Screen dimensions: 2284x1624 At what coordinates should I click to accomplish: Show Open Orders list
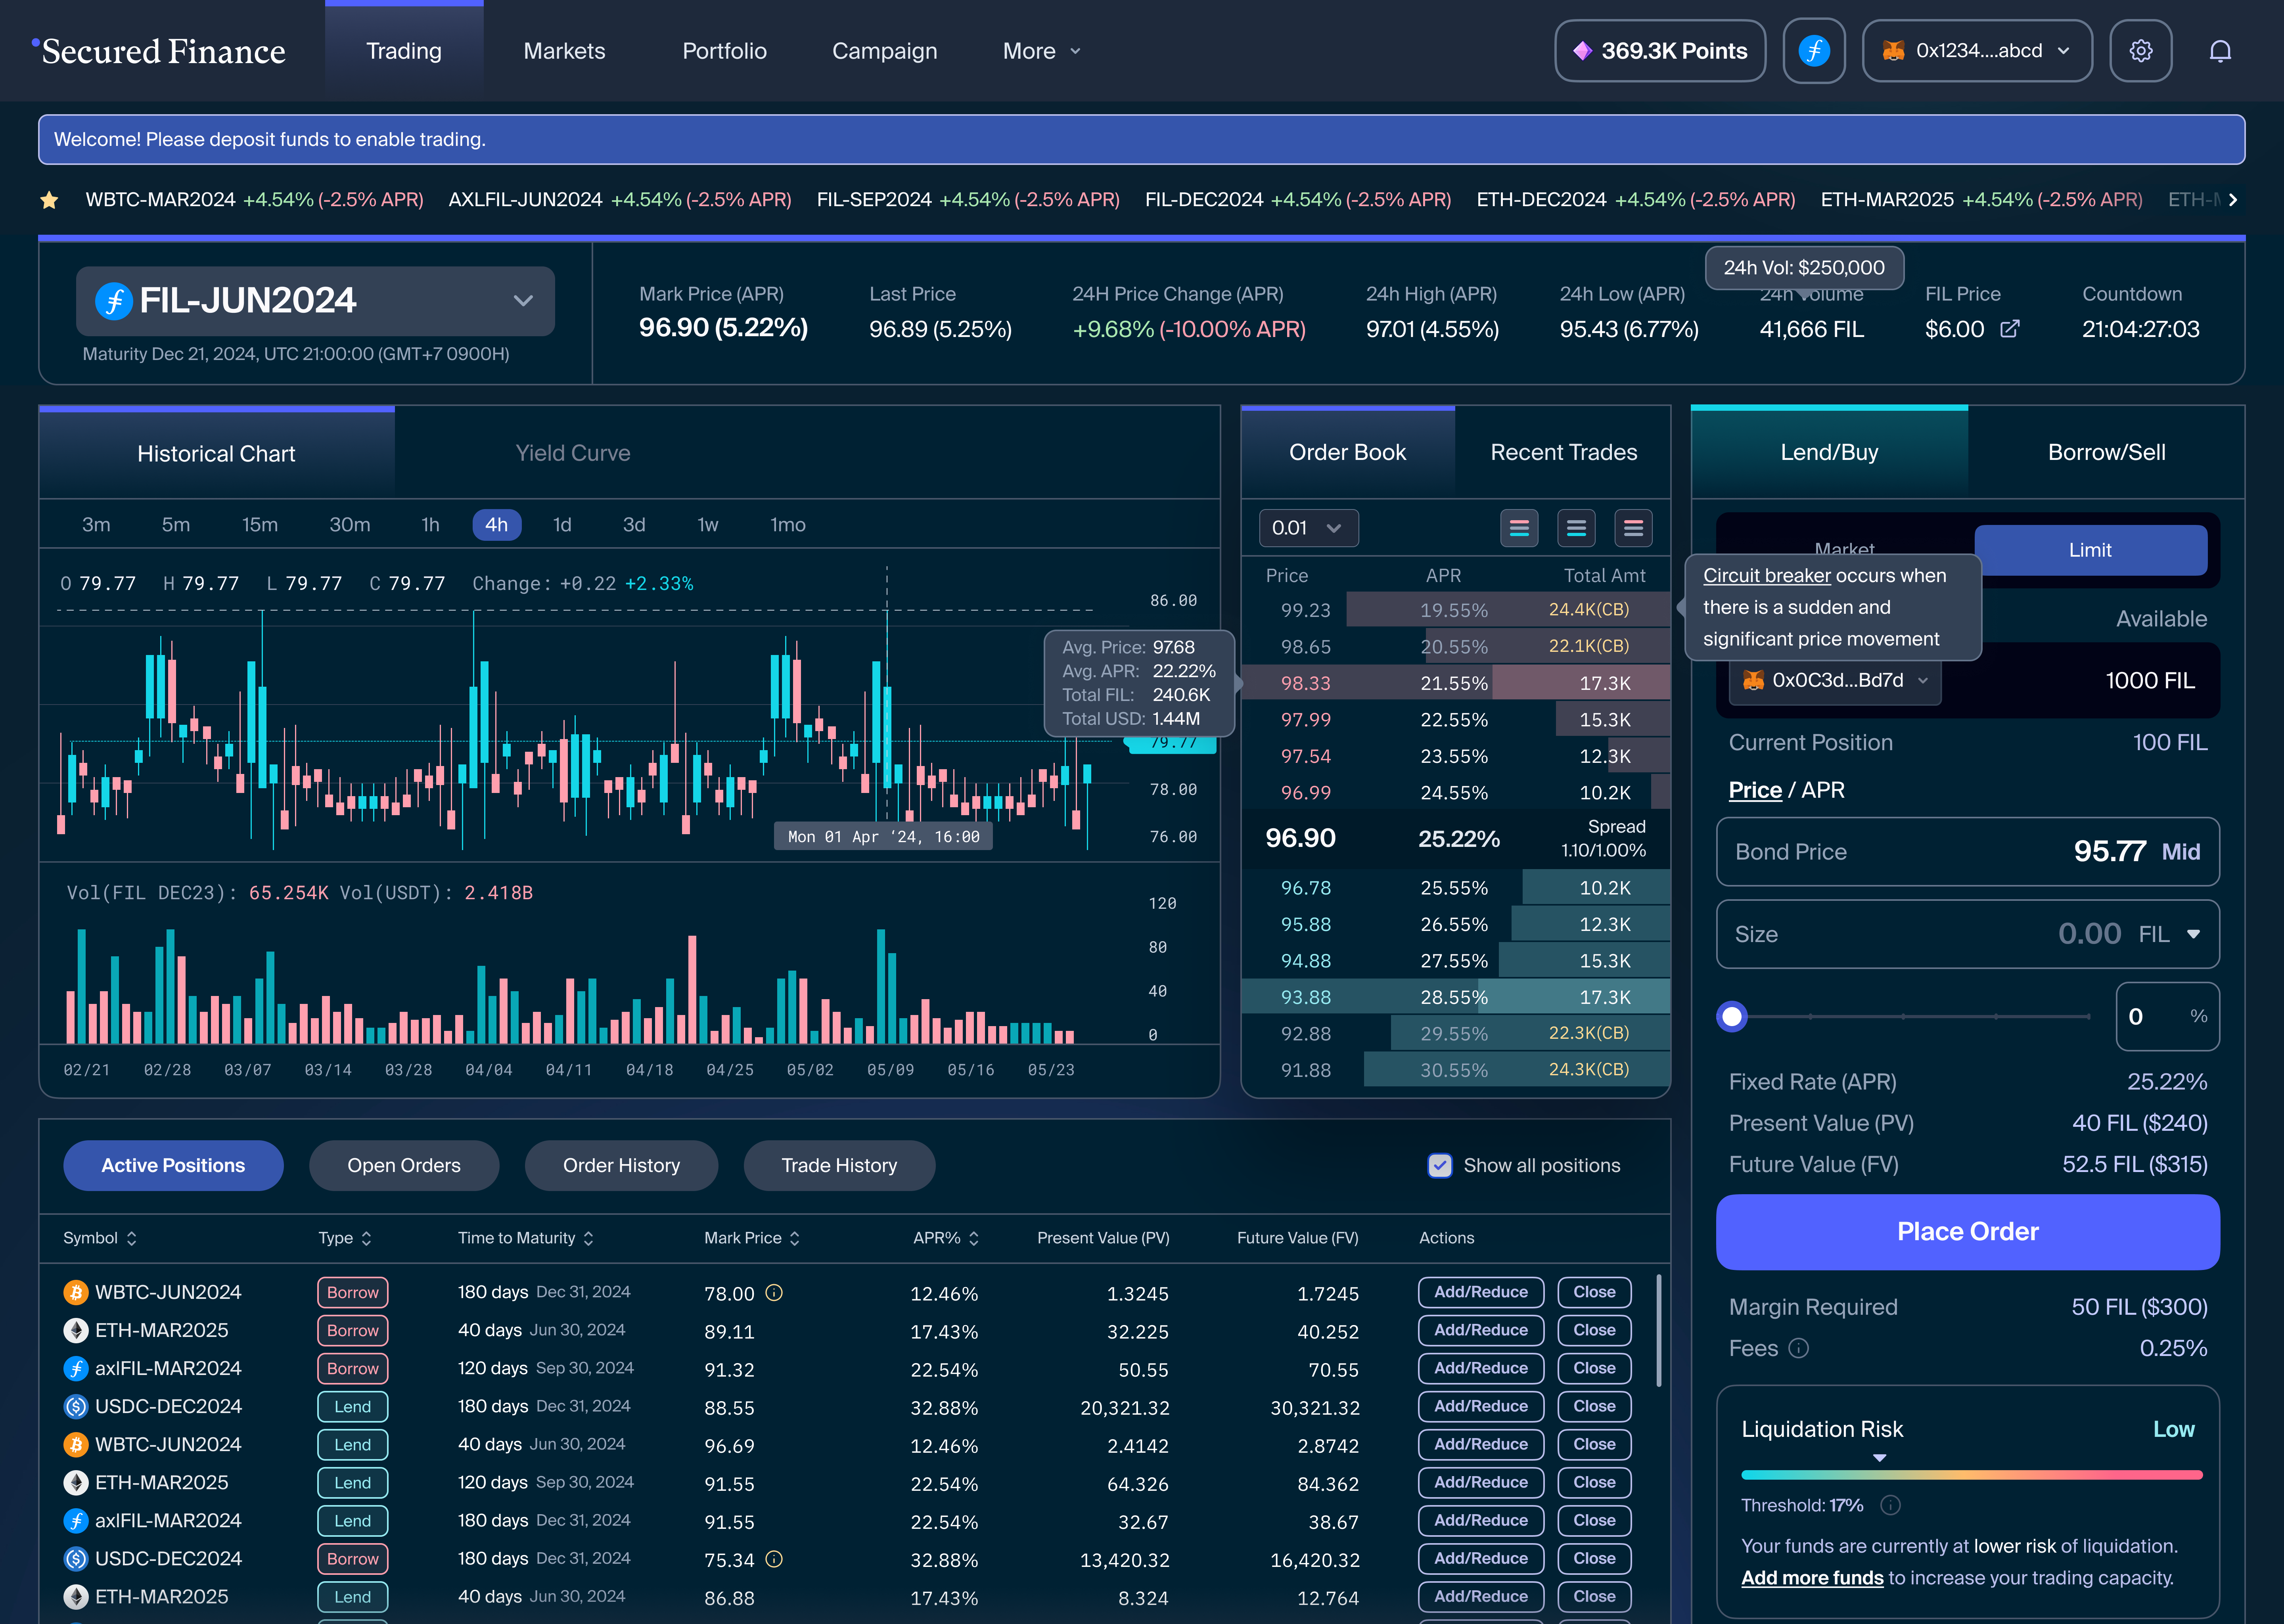404,1166
